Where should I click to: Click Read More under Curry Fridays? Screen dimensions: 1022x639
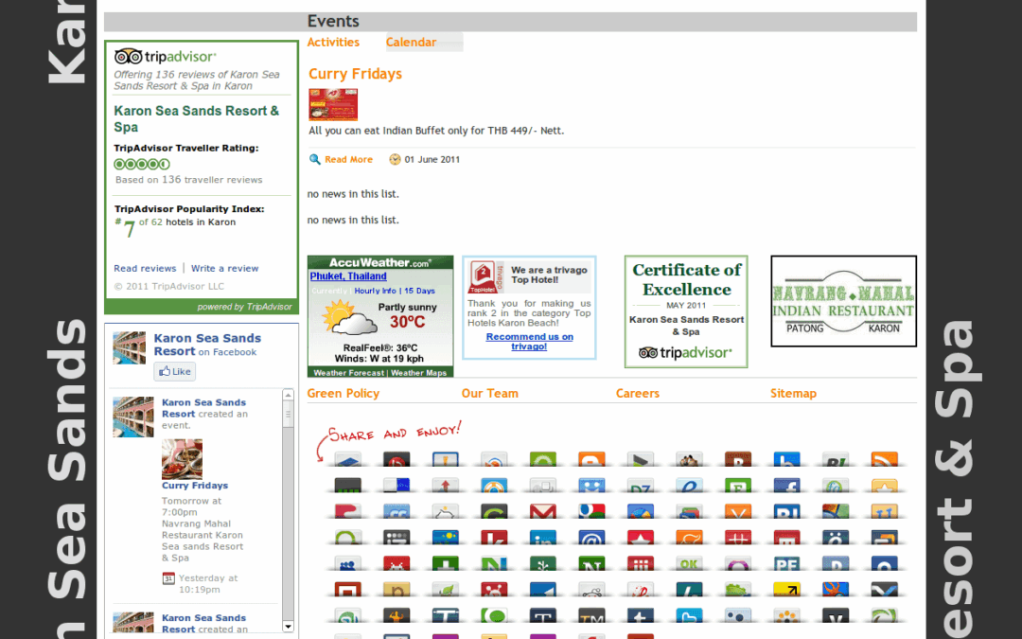pyautogui.click(x=348, y=159)
